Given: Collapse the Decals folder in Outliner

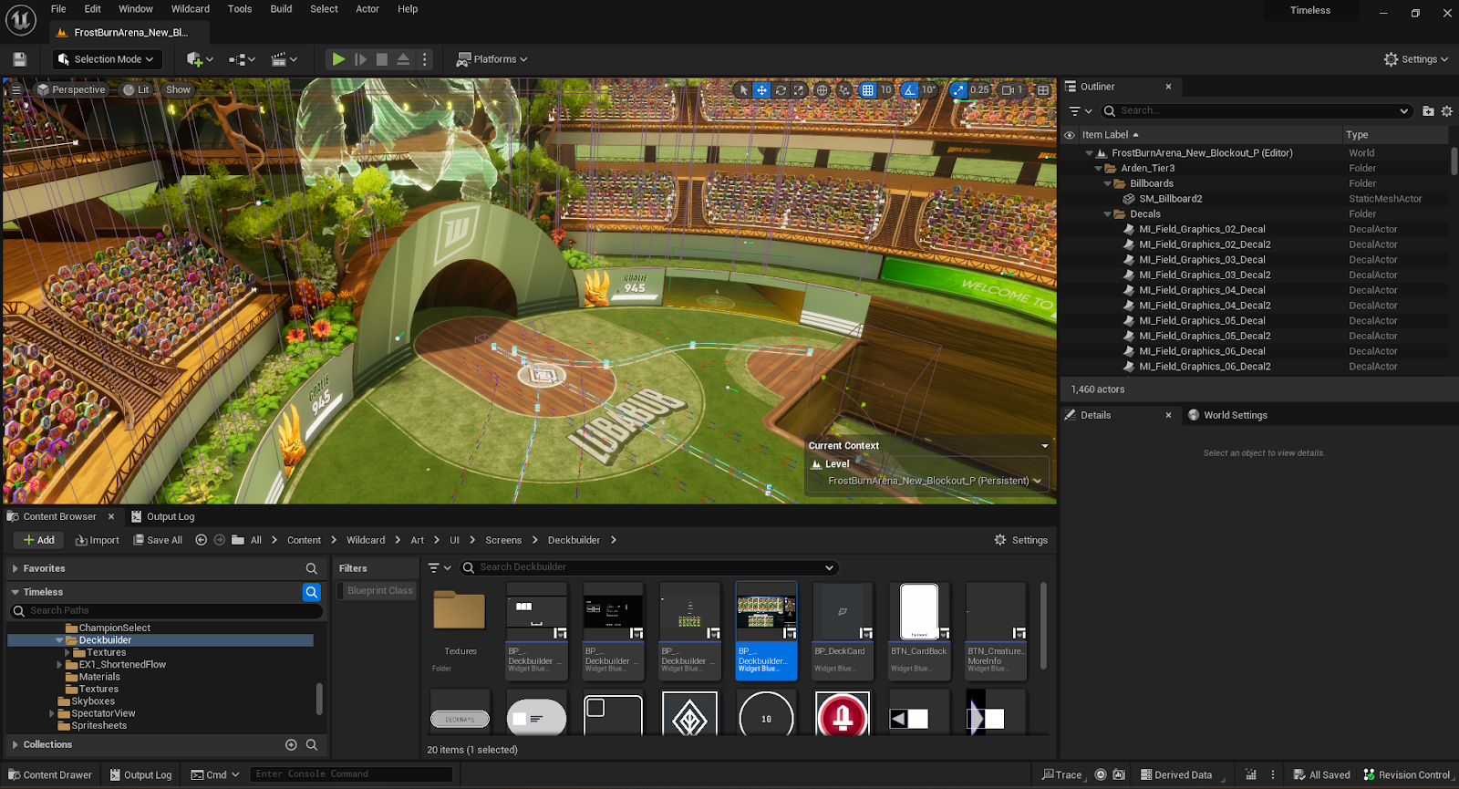Looking at the screenshot, I should (x=1108, y=214).
